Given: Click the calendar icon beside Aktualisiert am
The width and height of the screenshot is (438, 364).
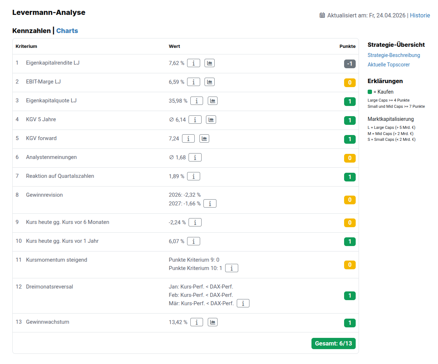Looking at the screenshot, I should pyautogui.click(x=322, y=15).
